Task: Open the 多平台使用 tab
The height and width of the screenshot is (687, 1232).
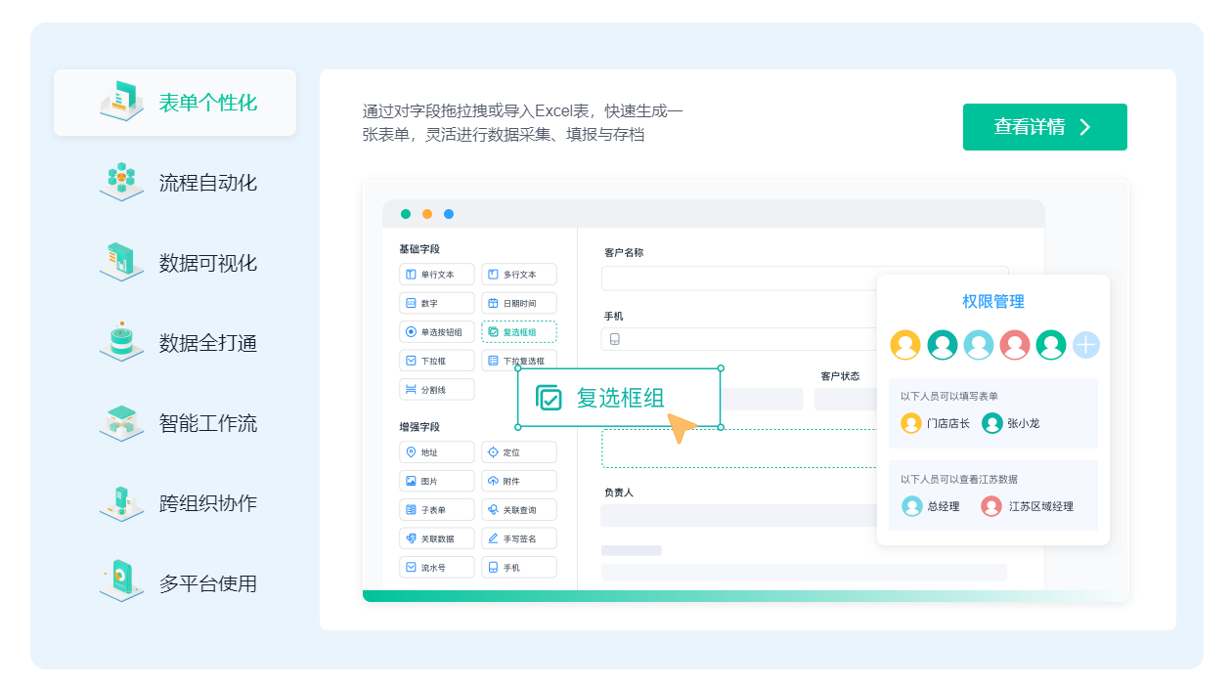Action: click(175, 583)
